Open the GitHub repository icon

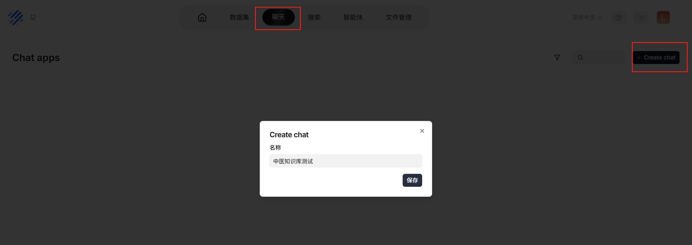(x=33, y=18)
